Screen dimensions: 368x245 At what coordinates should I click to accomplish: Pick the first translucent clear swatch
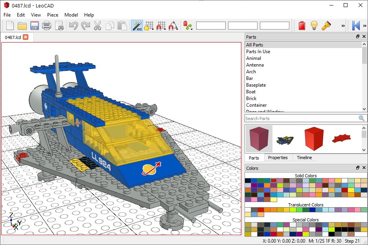click(x=248, y=210)
